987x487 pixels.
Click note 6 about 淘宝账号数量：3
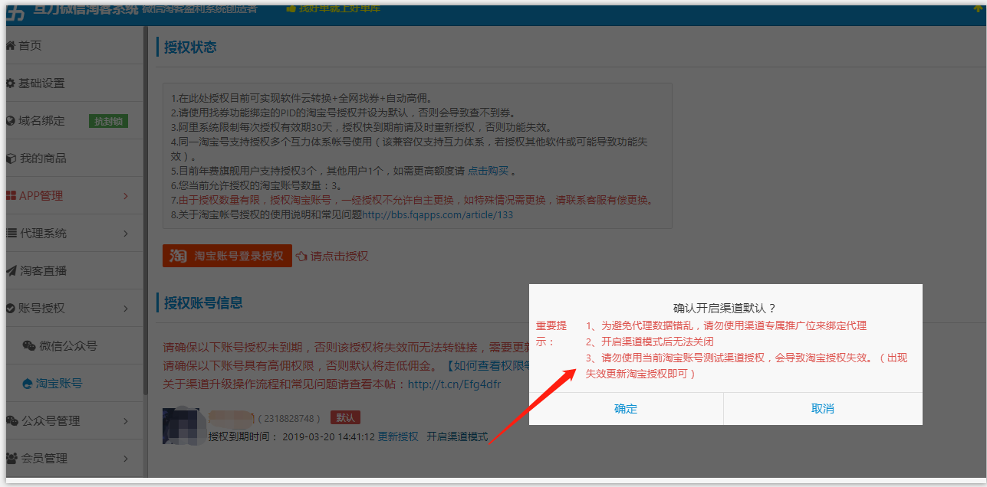(259, 186)
